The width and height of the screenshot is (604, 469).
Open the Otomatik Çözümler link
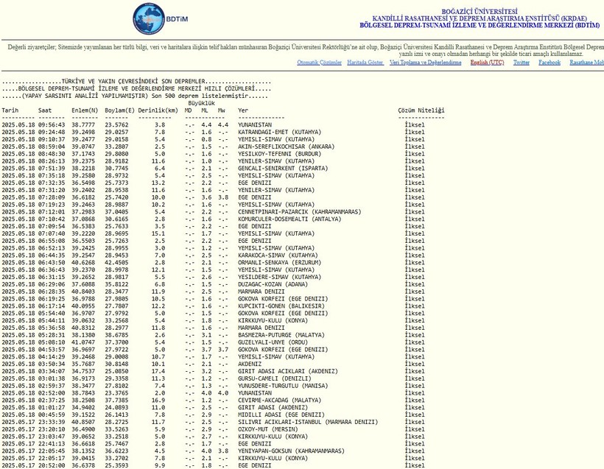pyautogui.click(x=320, y=63)
